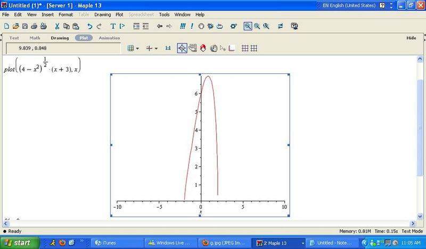
Task: Open the View menu
Action: [32, 15]
